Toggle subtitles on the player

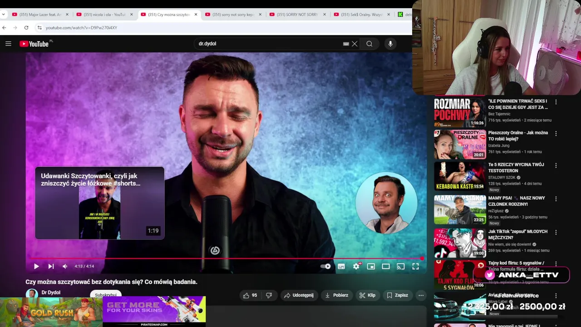click(341, 267)
